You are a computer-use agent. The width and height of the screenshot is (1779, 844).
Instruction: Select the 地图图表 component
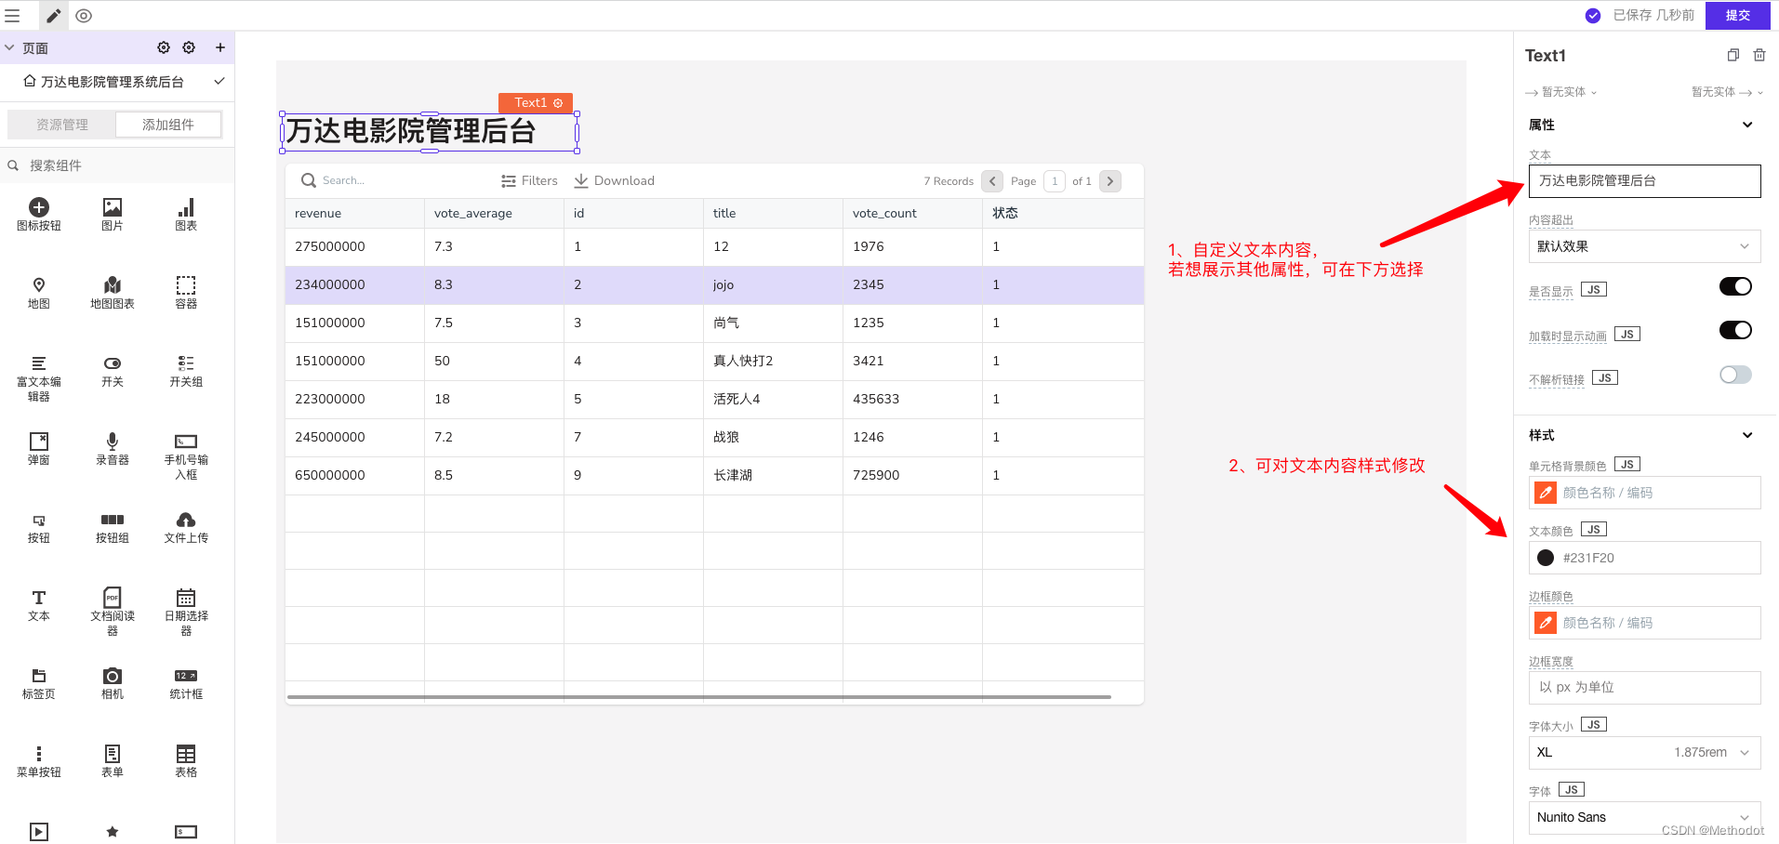pyautogui.click(x=113, y=293)
